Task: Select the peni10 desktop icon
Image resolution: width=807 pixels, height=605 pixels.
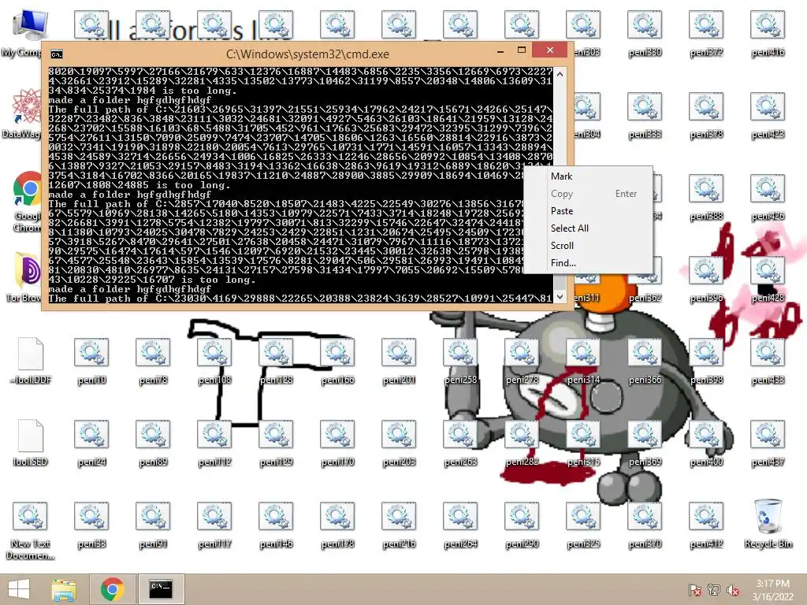Action: 91,361
